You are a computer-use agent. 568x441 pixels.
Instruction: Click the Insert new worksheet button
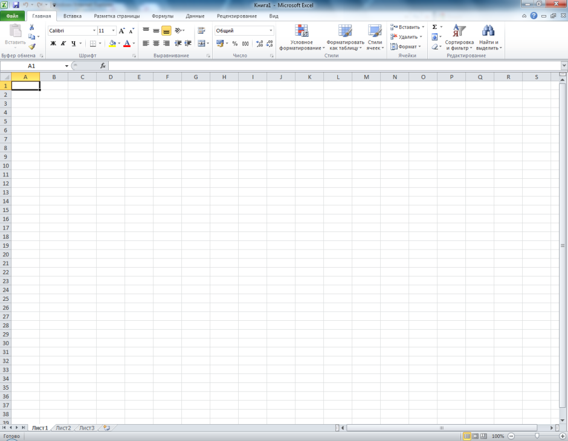pos(106,428)
